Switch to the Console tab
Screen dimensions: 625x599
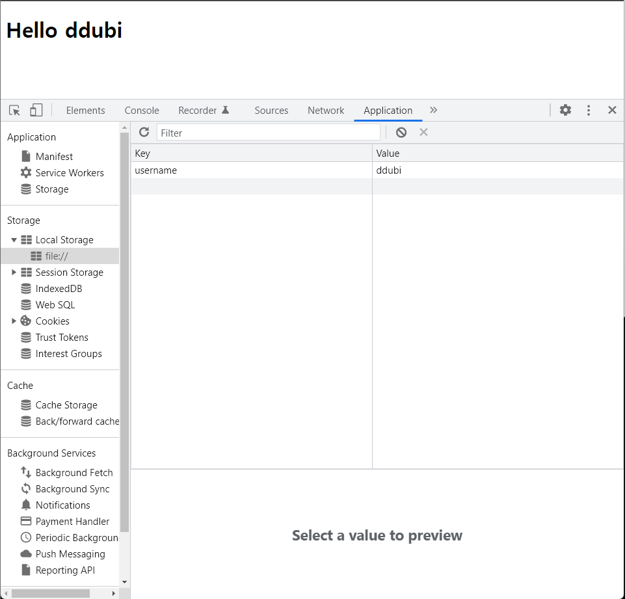point(142,111)
